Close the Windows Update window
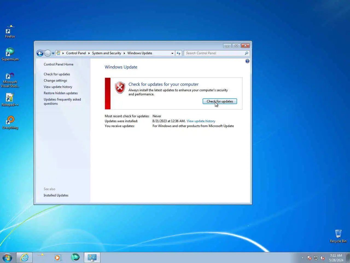 pyautogui.click(x=245, y=46)
